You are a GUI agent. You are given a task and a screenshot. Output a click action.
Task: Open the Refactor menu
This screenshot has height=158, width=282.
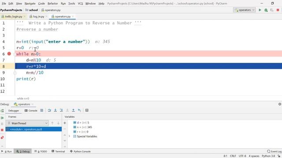coord(53,4)
